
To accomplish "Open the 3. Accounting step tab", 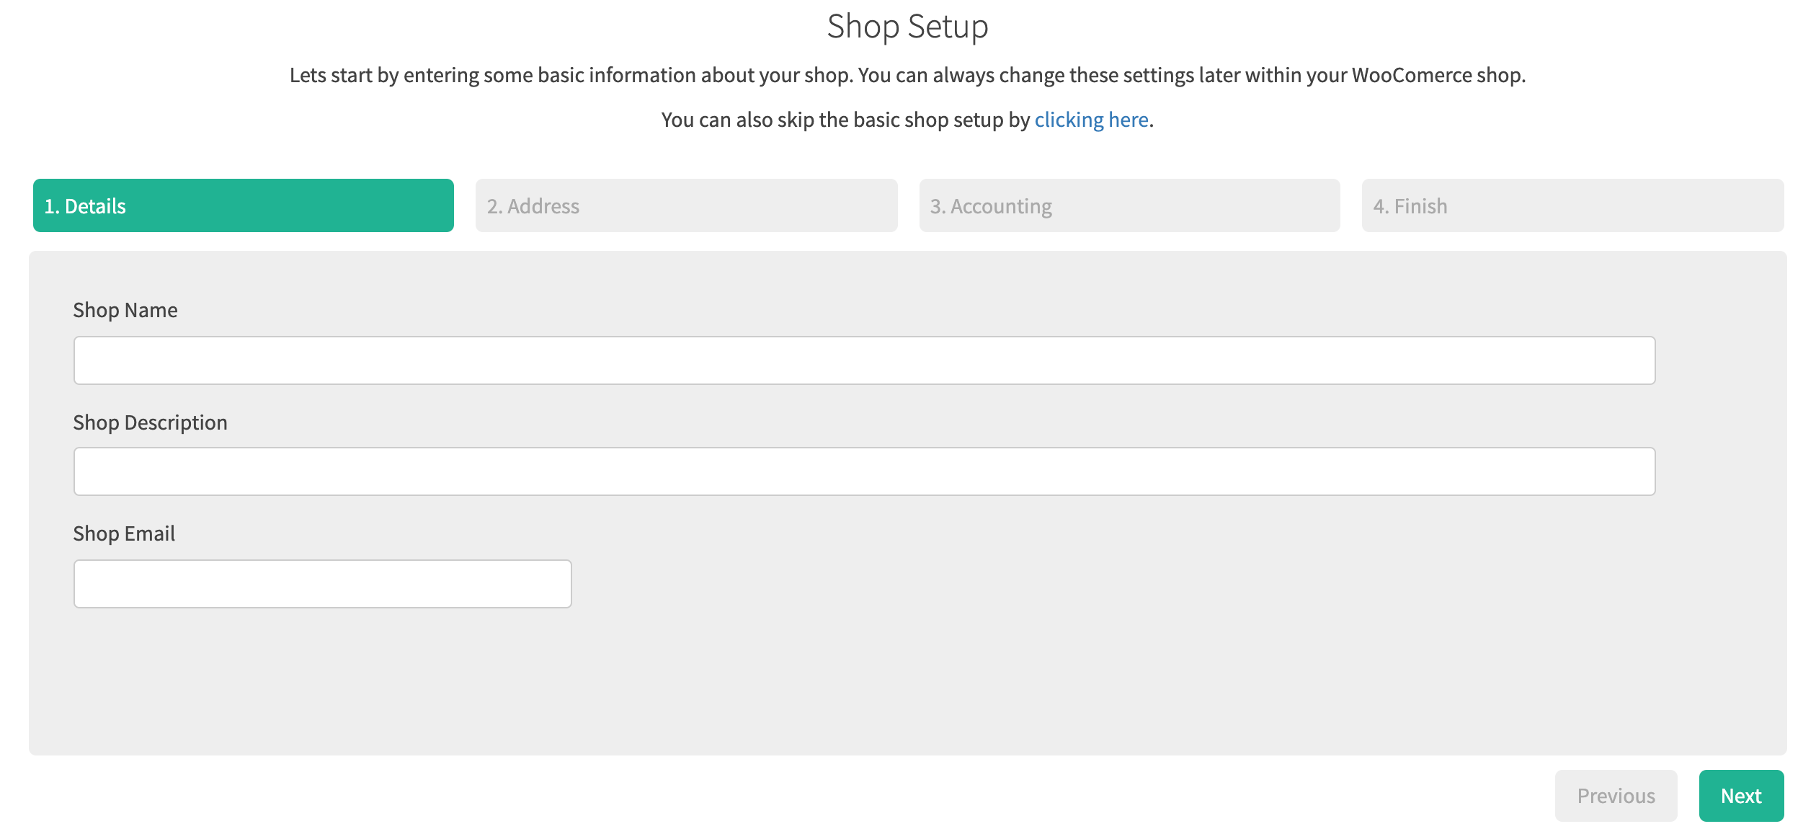I will (1129, 205).
